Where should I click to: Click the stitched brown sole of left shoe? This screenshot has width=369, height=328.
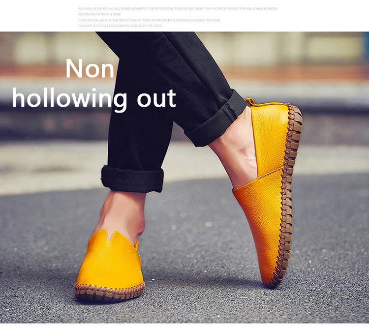tap(109, 293)
